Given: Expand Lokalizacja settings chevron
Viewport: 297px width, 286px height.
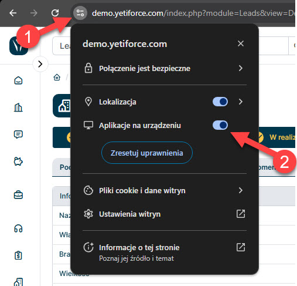Looking at the screenshot, I should click(241, 102).
